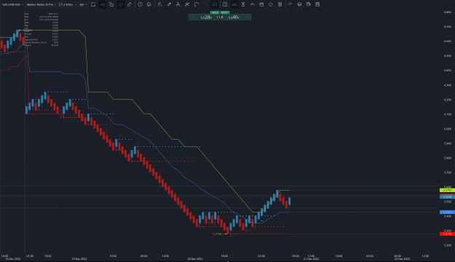Open the Fx indicators menu

pos(160,4)
